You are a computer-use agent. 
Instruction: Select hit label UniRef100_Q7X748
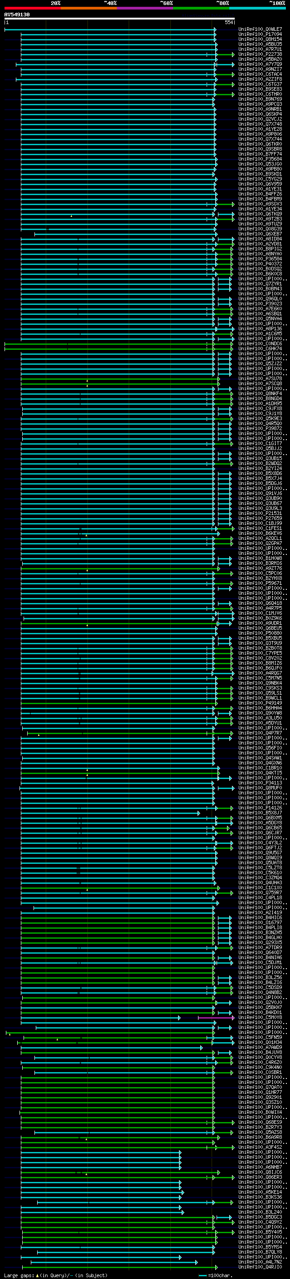point(260,124)
